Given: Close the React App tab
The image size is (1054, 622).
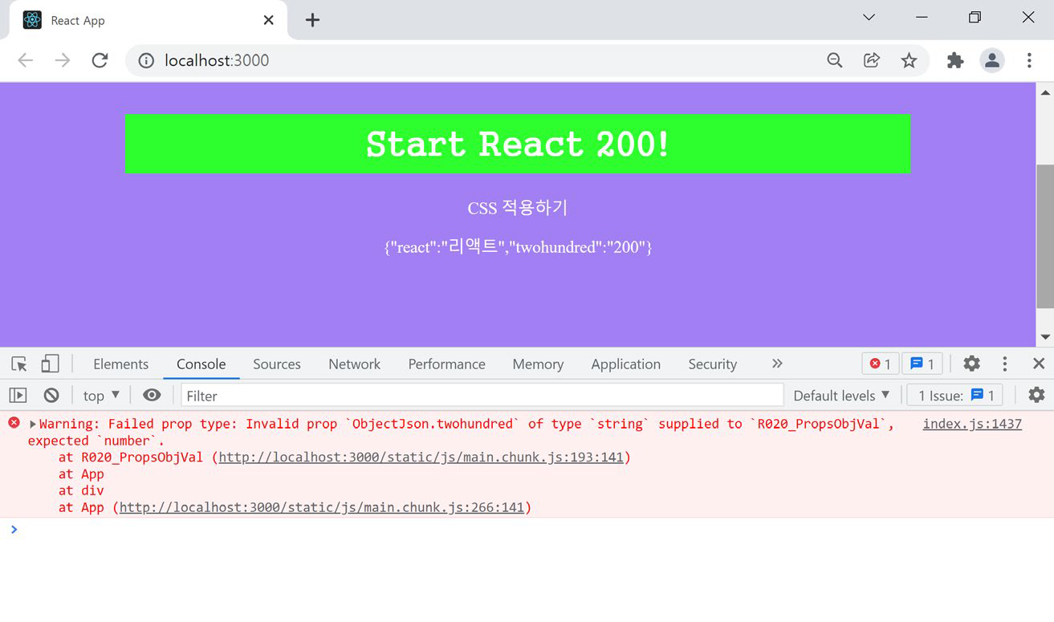Looking at the screenshot, I should [269, 20].
